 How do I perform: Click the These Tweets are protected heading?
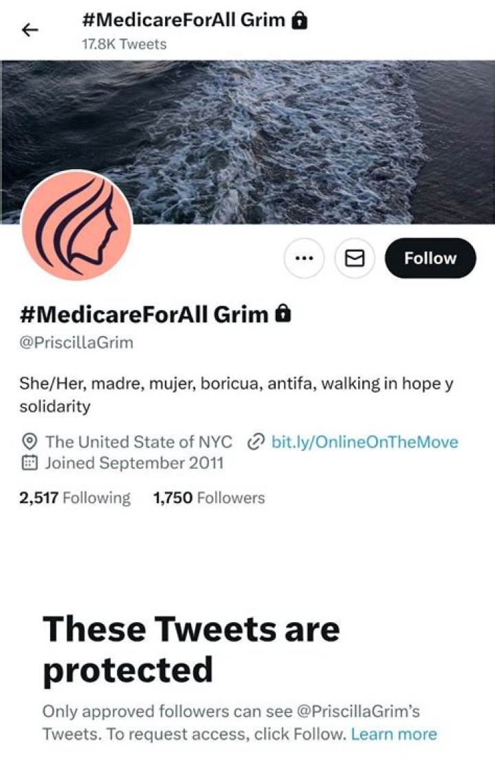click(x=191, y=648)
